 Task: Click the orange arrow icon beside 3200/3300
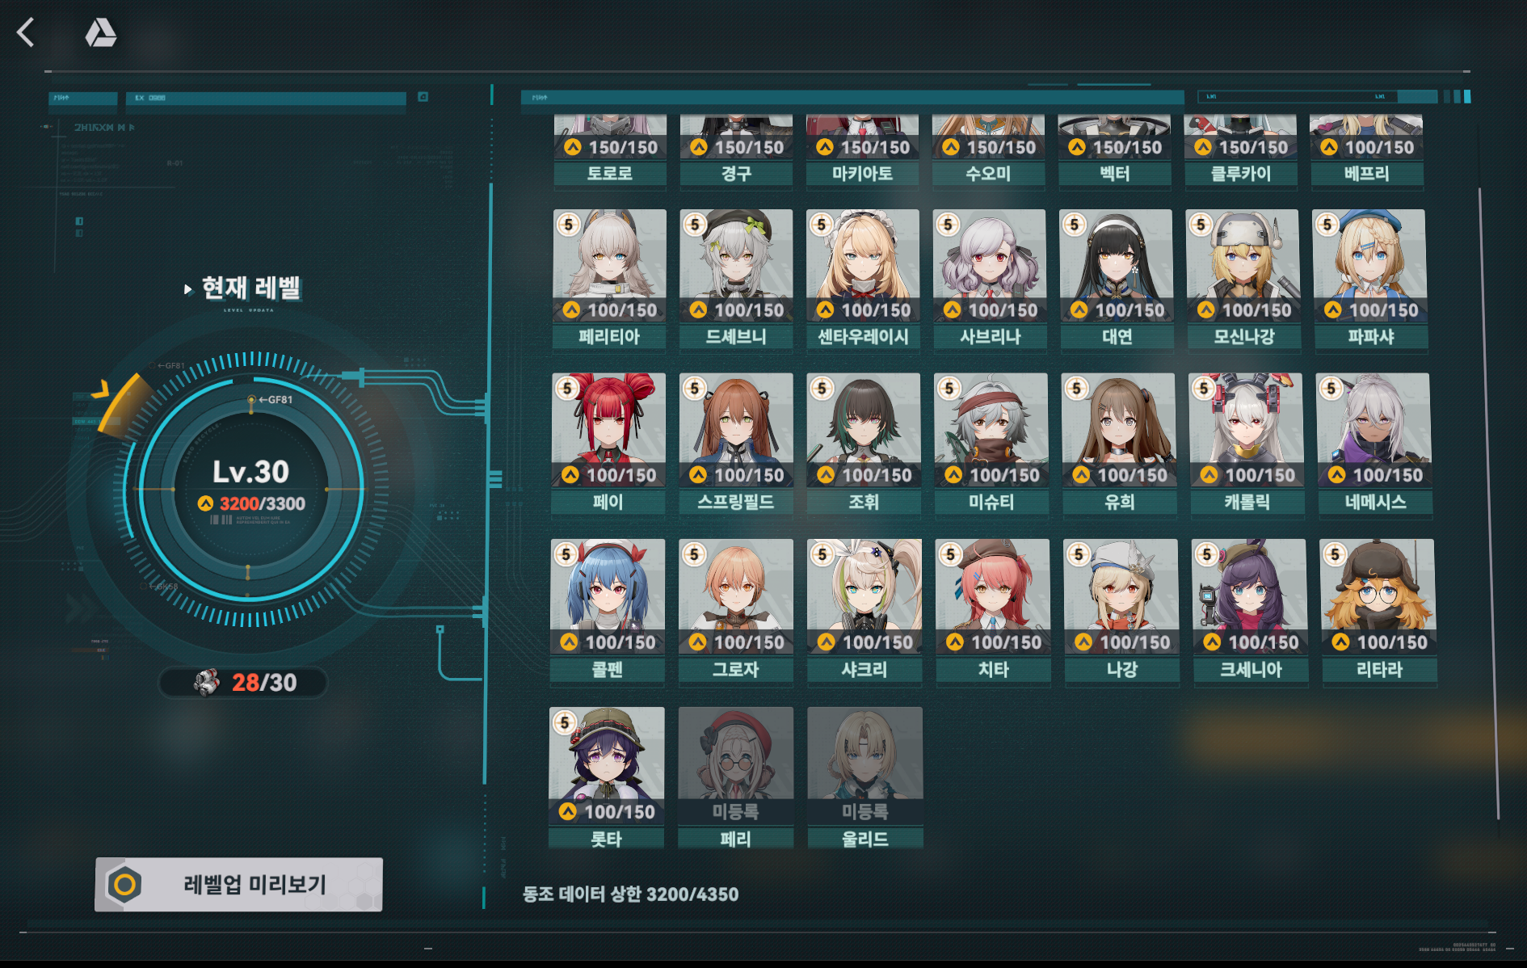(206, 503)
